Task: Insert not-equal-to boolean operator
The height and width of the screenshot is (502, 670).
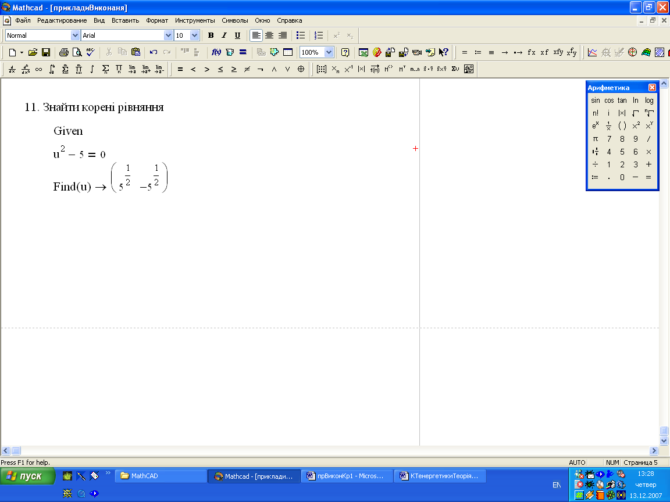Action: (x=247, y=69)
